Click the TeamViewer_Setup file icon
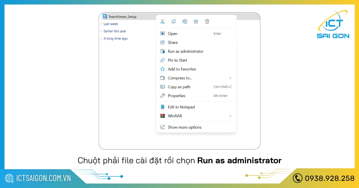The width and height of the screenshot is (359, 188). pyautogui.click(x=105, y=17)
